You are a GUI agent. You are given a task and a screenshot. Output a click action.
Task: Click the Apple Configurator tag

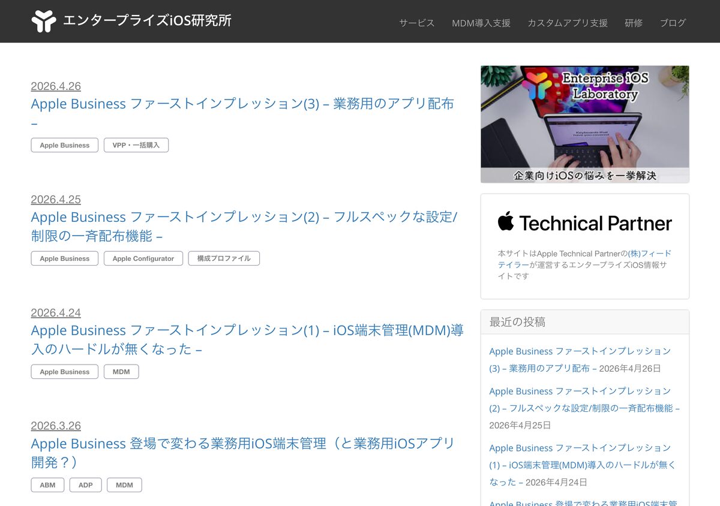(143, 258)
